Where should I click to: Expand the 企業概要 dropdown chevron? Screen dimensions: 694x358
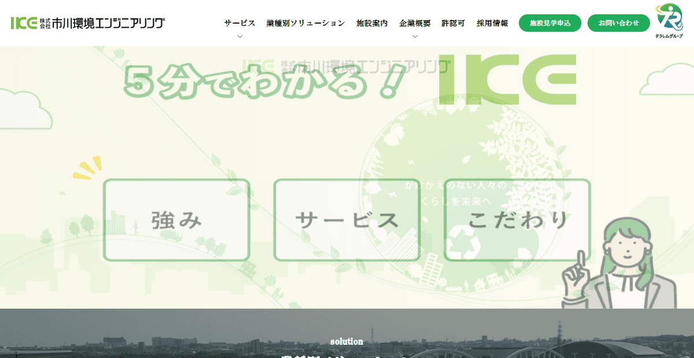click(414, 36)
